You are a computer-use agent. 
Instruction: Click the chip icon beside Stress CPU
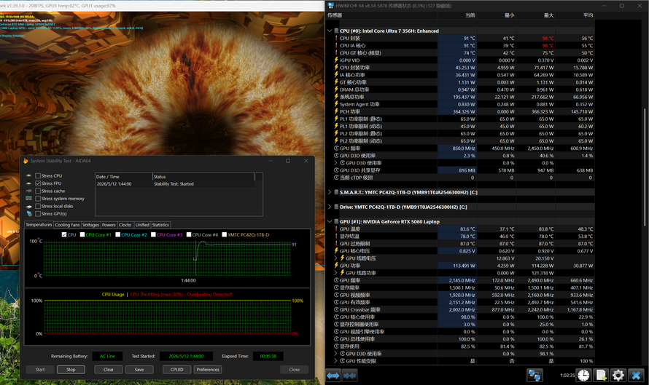(29, 176)
